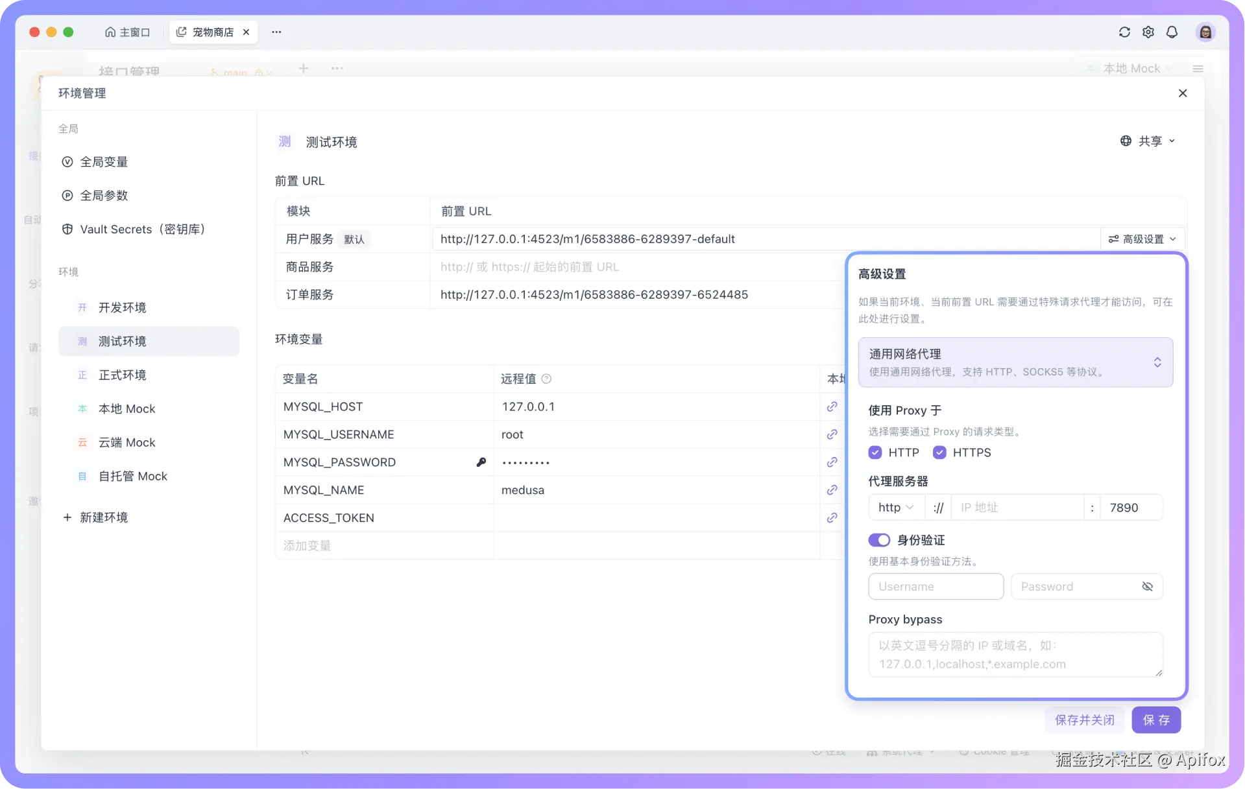This screenshot has width=1245, height=789.
Task: Click the user avatar in top right corner
Action: [x=1205, y=32]
